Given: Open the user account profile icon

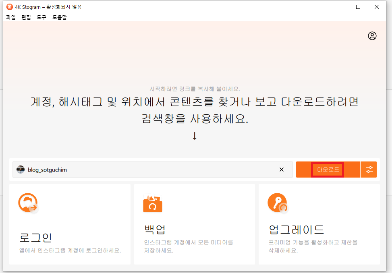Looking at the screenshot, I should (372, 36).
